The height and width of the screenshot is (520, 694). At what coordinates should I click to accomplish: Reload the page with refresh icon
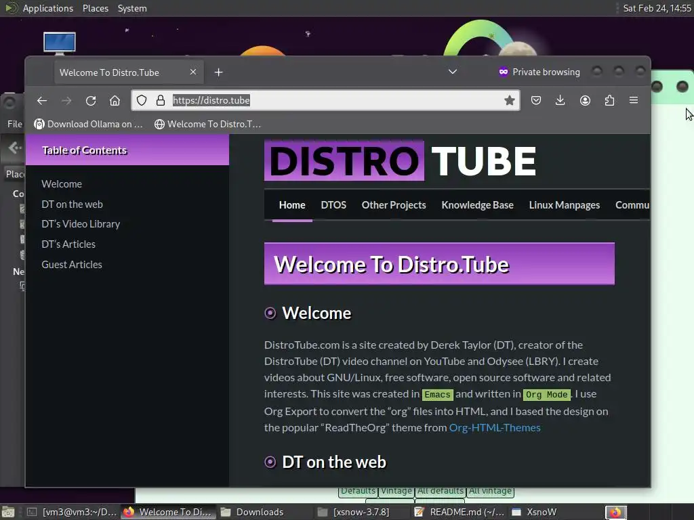pyautogui.click(x=91, y=100)
